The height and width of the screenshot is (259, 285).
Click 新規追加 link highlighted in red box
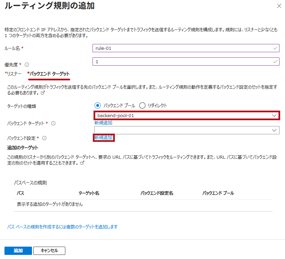pyautogui.click(x=103, y=138)
